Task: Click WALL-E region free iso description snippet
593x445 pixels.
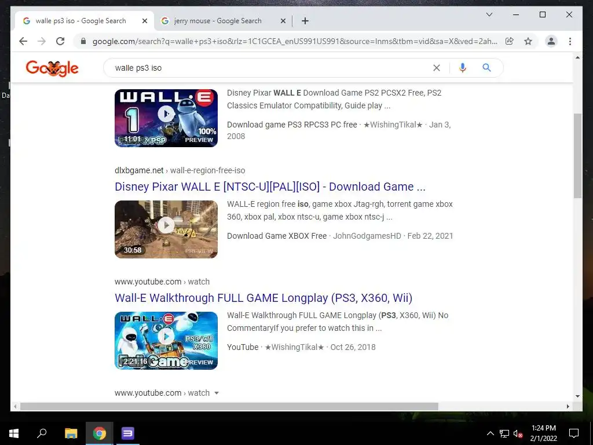Action: click(x=339, y=210)
